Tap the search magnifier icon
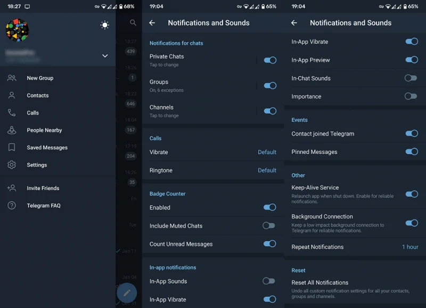Viewport: 426px width, 308px height. pos(133,22)
